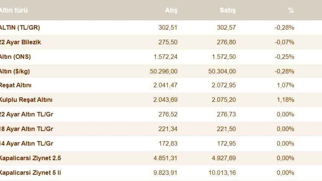
Task: Open the 18 Ayar Altın TL/Gr link
Action: click(x=26, y=129)
